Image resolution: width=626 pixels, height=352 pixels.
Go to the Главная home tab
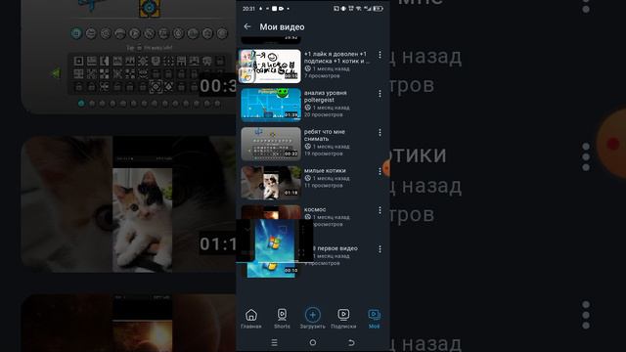[x=251, y=319]
